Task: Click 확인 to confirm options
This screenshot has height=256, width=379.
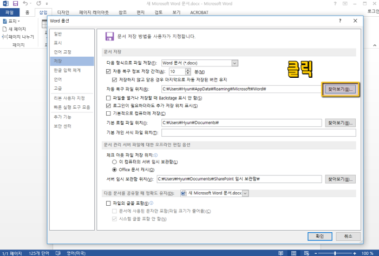Action: click(320, 236)
